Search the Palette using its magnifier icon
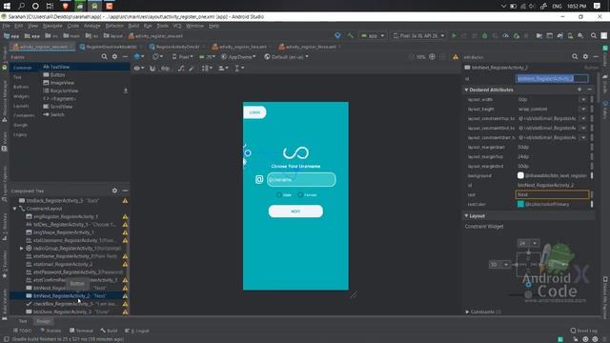 click(104, 57)
